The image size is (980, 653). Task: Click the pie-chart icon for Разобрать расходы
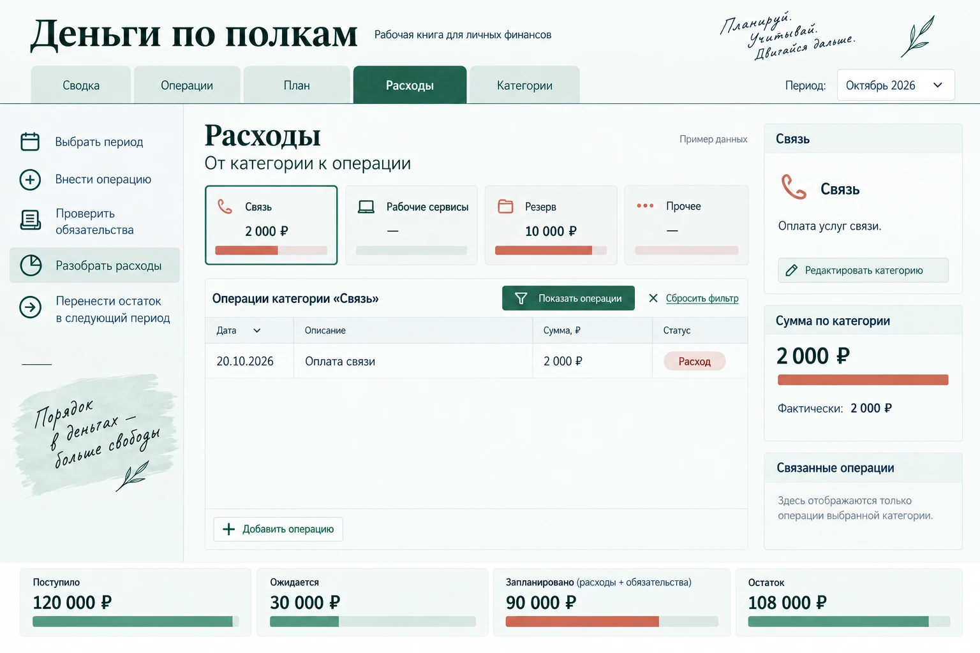(31, 265)
